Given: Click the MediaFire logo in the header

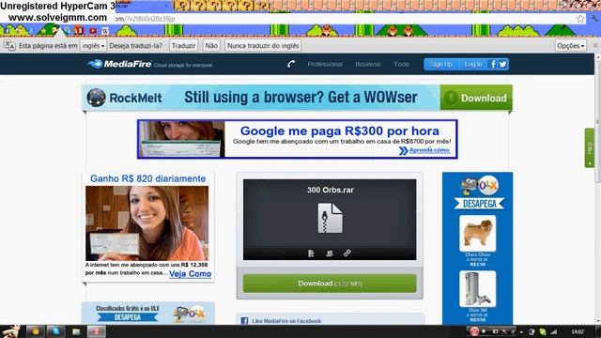Looking at the screenshot, I should coord(119,64).
